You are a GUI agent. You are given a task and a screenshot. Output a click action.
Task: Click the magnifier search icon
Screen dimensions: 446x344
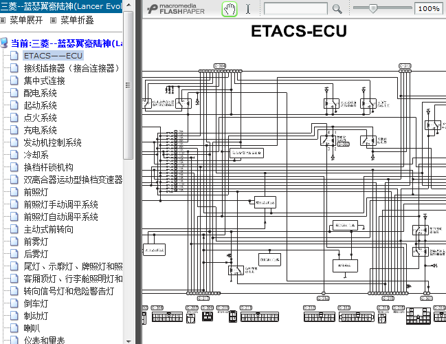(337, 9)
